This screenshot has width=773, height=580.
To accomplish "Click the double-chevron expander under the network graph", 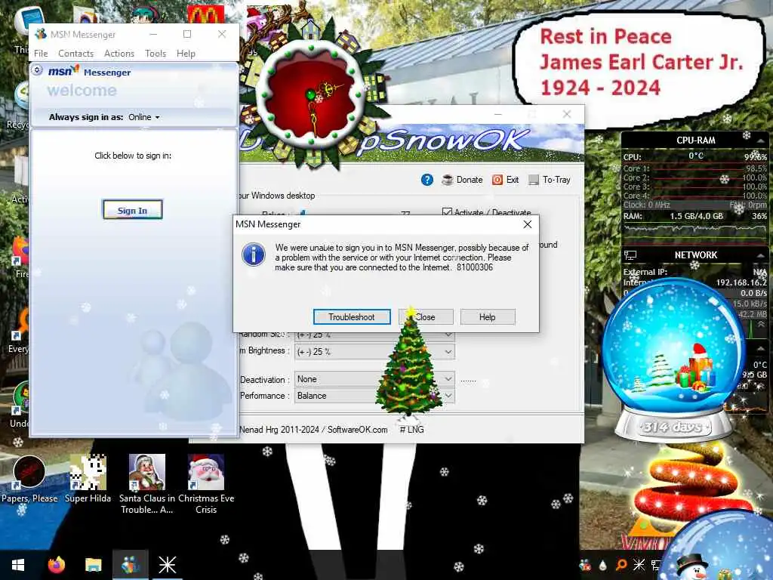I will click(761, 325).
